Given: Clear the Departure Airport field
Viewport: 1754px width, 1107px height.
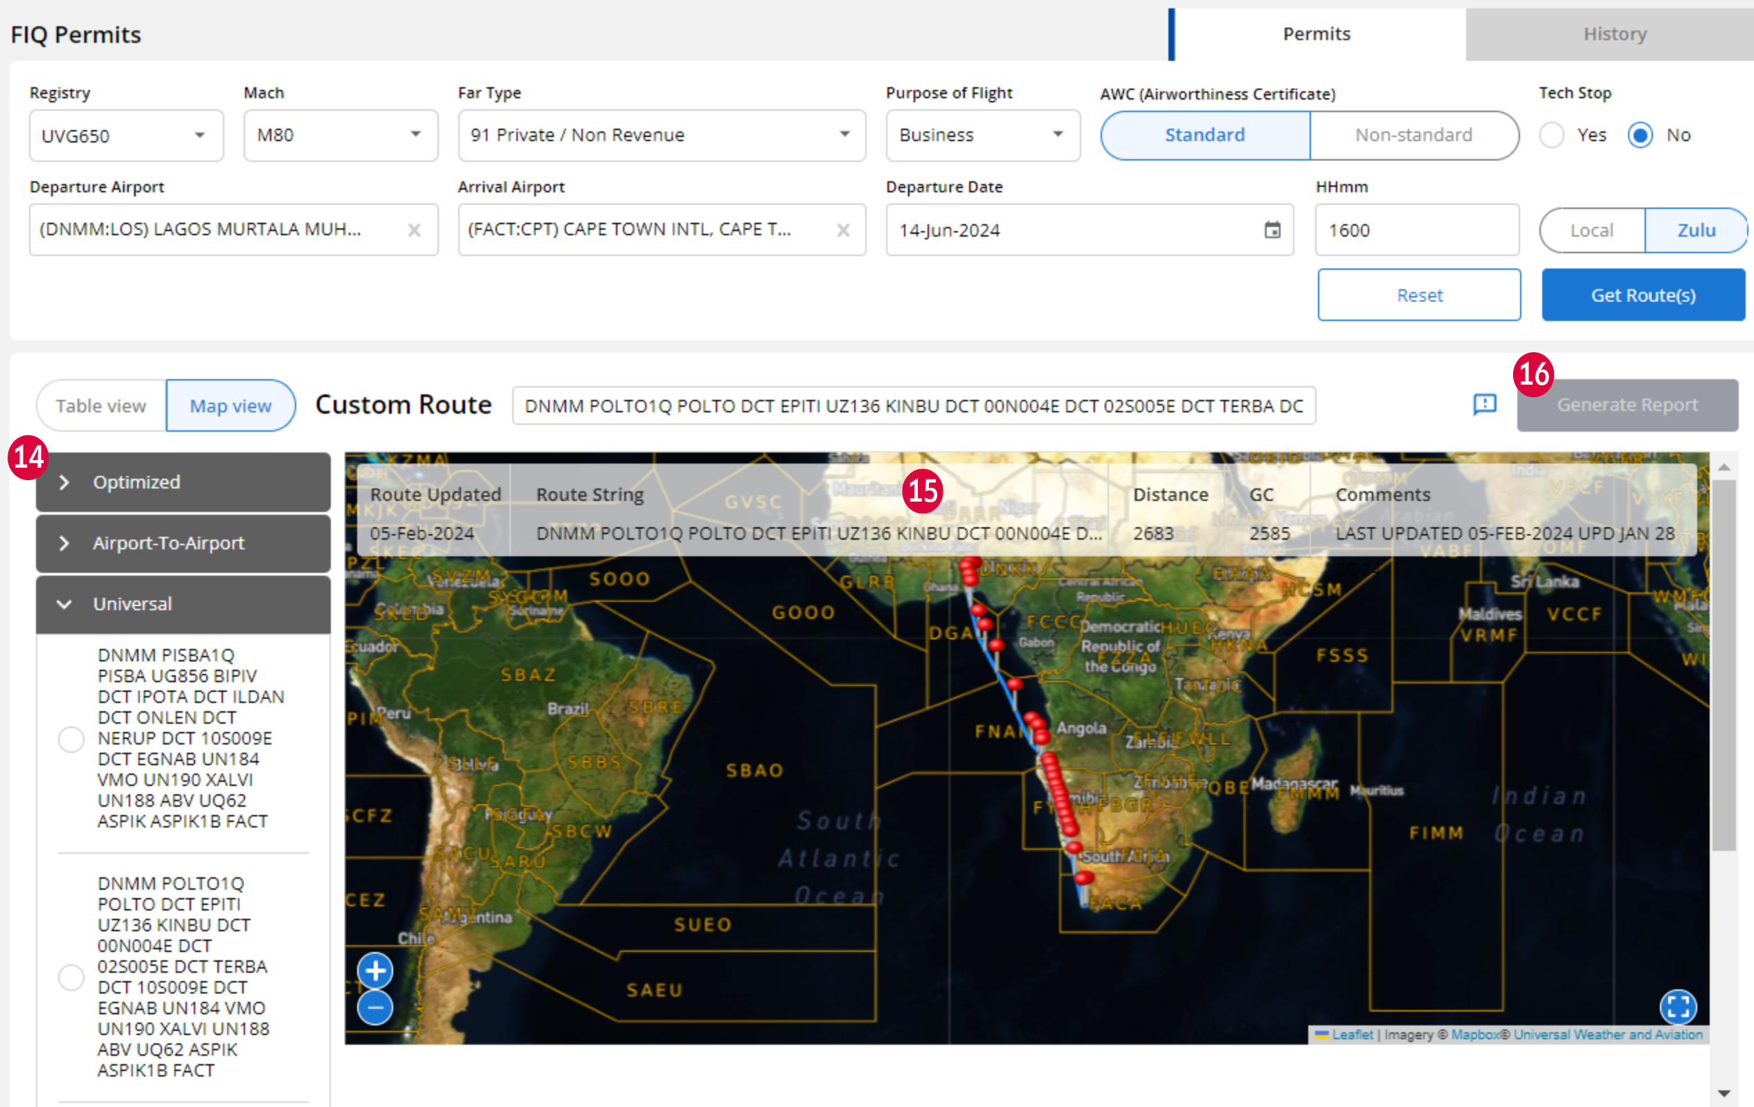Looking at the screenshot, I should [415, 230].
